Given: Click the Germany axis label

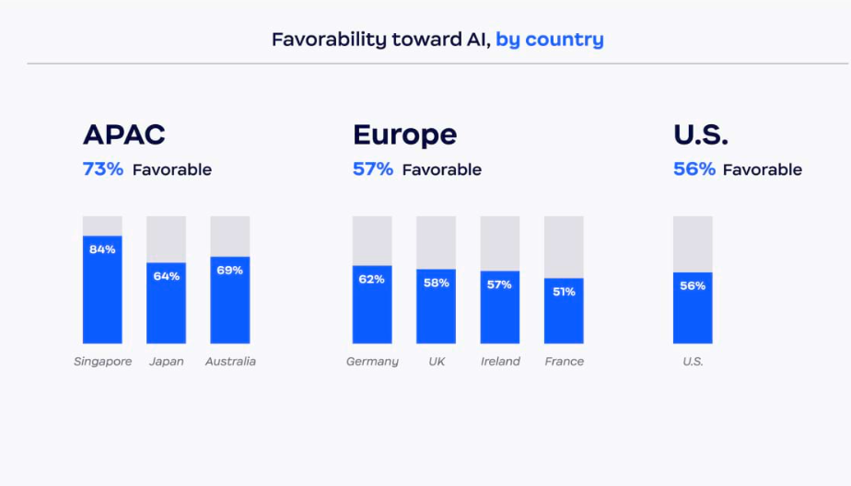Looking at the screenshot, I should tap(372, 362).
